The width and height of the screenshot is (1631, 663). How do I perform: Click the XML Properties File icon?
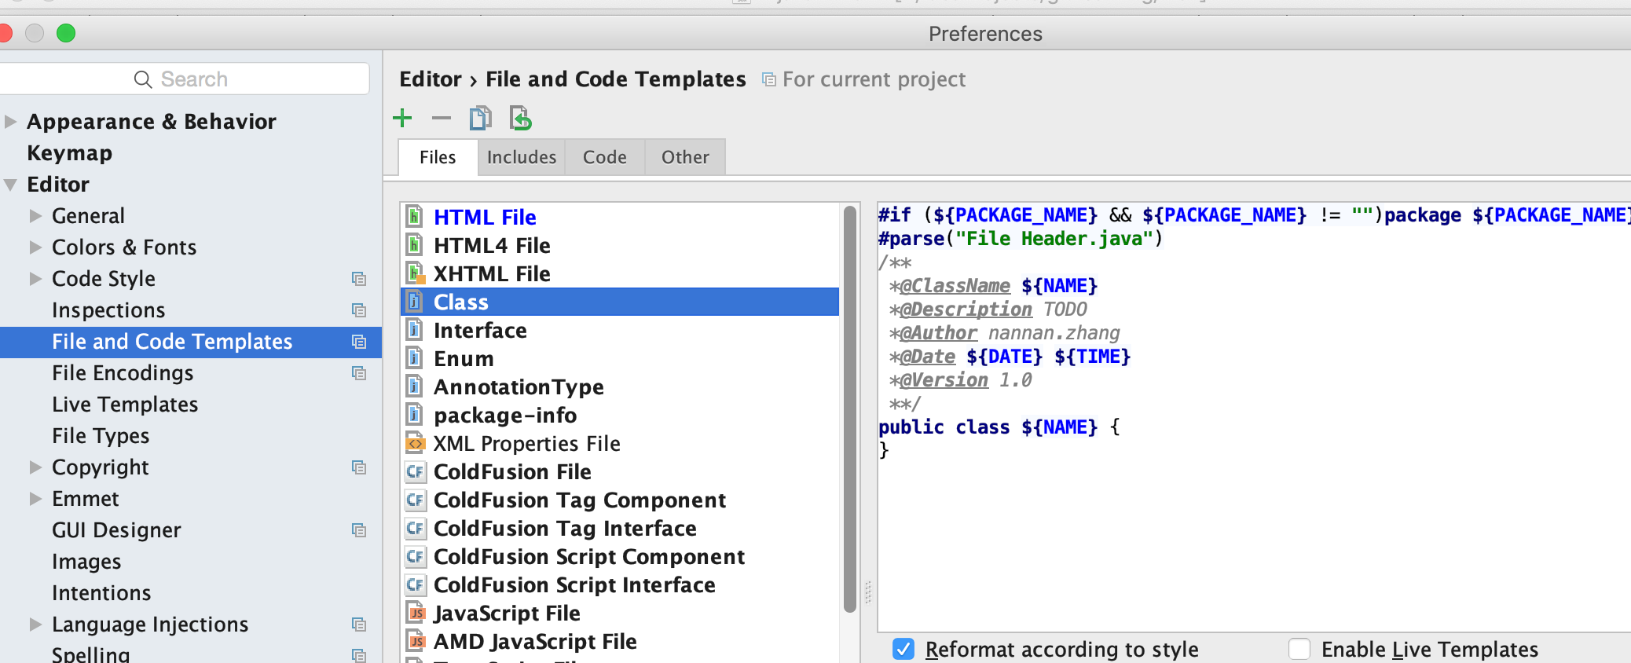(x=415, y=444)
